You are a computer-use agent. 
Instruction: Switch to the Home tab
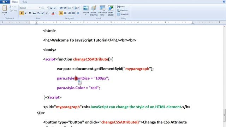(15, 2)
